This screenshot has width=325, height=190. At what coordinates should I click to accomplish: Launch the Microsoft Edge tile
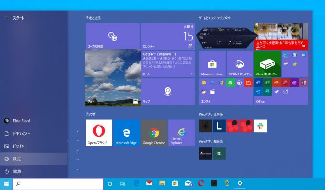point(126,133)
